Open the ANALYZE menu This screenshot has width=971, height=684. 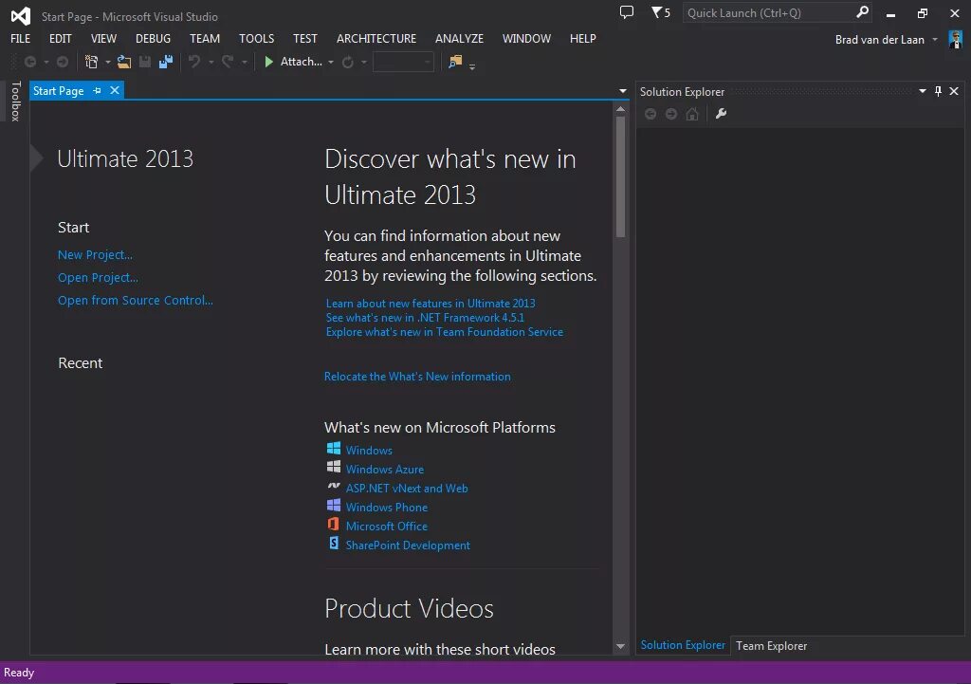(x=460, y=38)
